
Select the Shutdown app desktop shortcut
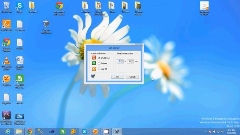[x=46, y=27]
